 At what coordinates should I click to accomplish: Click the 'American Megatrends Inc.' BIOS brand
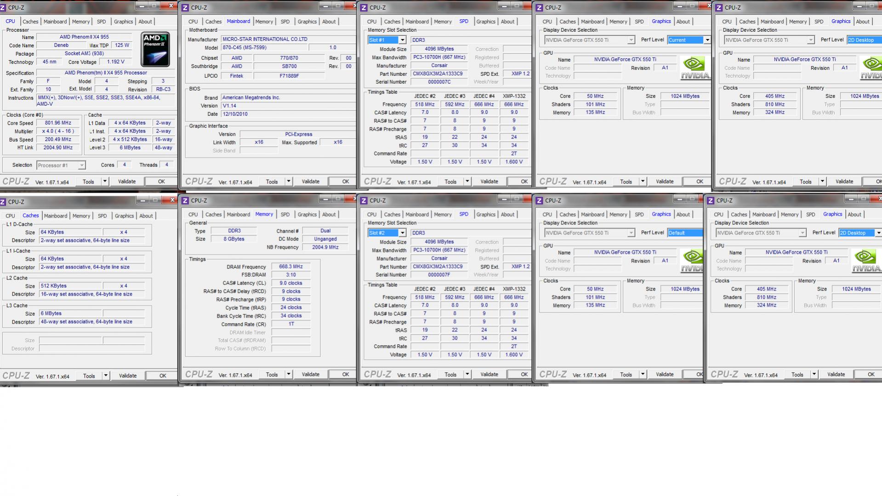(288, 97)
